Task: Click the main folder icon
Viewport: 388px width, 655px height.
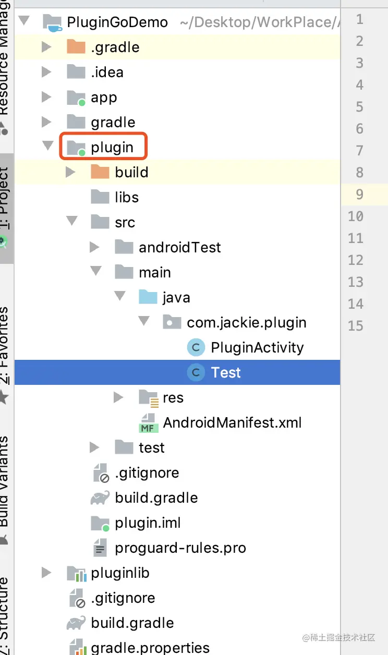Action: click(x=124, y=272)
